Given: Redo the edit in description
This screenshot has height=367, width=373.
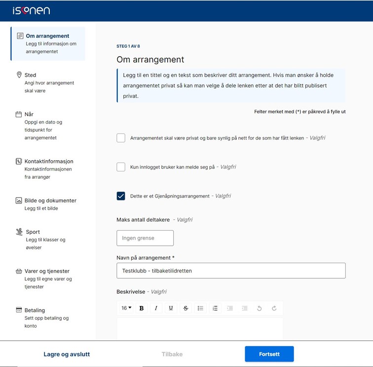Looking at the screenshot, I should coord(274,308).
